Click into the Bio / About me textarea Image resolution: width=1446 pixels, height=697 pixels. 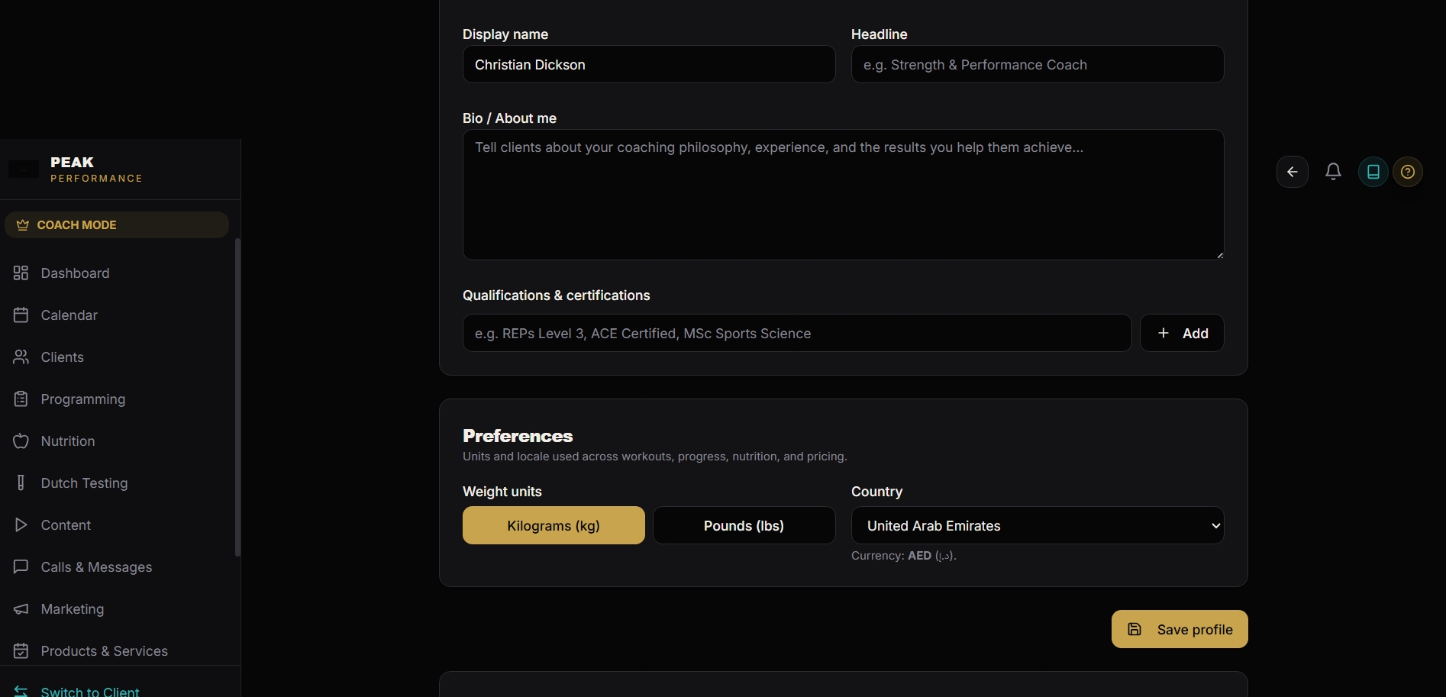(x=843, y=195)
